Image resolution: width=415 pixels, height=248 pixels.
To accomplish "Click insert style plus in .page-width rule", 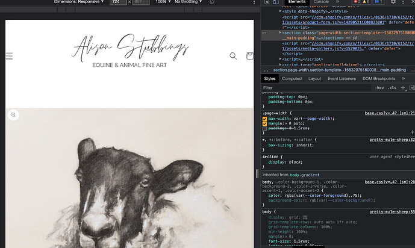I will 412,132.
